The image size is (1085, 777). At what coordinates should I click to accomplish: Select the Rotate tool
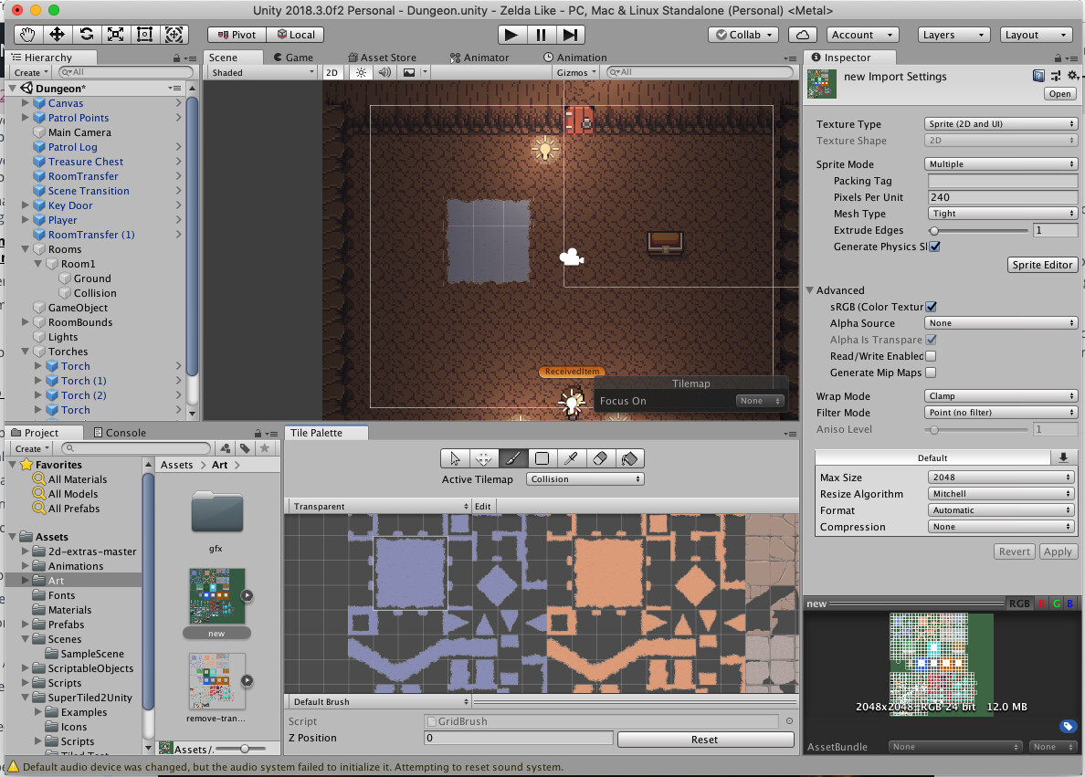[x=88, y=35]
